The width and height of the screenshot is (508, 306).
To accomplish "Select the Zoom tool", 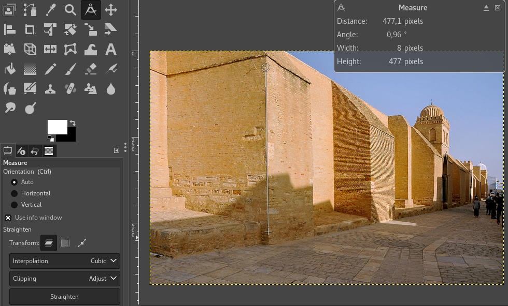I will pyautogui.click(x=69, y=9).
